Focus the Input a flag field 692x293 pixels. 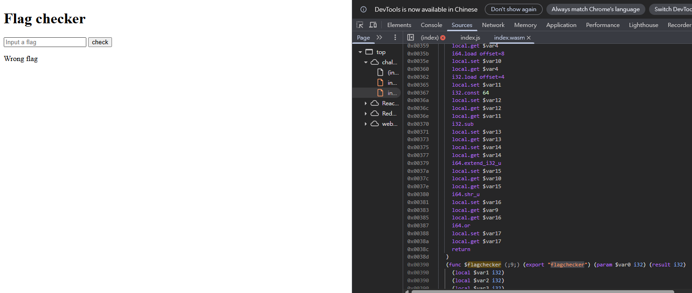click(x=45, y=42)
